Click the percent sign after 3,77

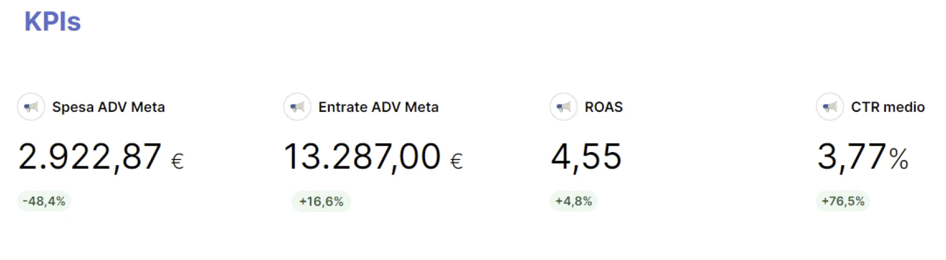coord(898,159)
